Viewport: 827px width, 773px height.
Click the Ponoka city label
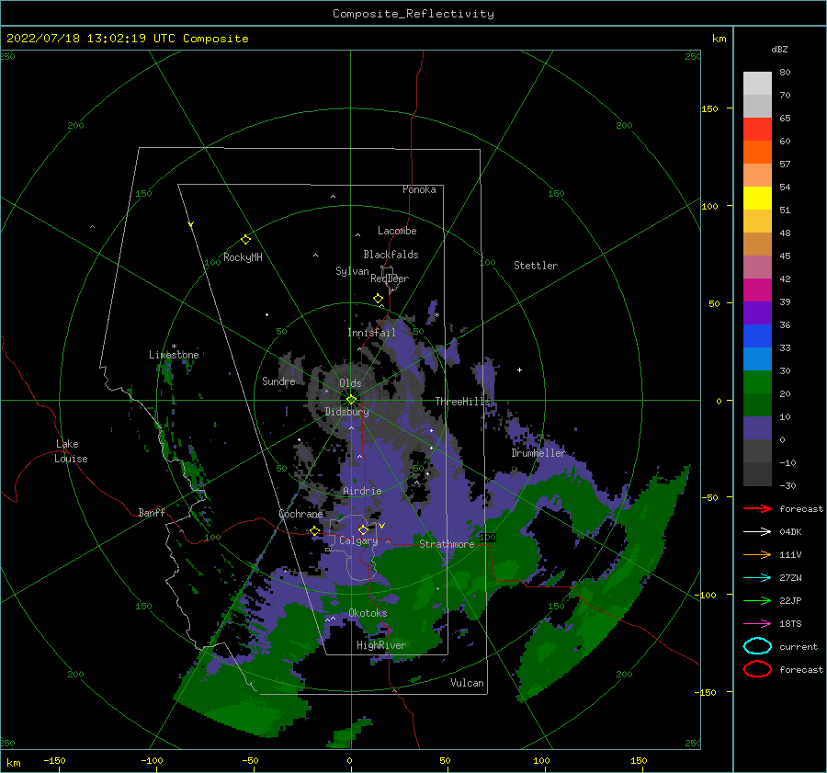pyautogui.click(x=419, y=189)
